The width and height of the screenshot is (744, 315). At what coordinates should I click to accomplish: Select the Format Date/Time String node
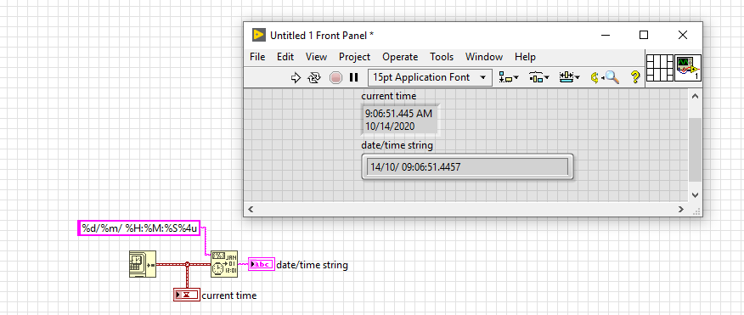point(224,264)
